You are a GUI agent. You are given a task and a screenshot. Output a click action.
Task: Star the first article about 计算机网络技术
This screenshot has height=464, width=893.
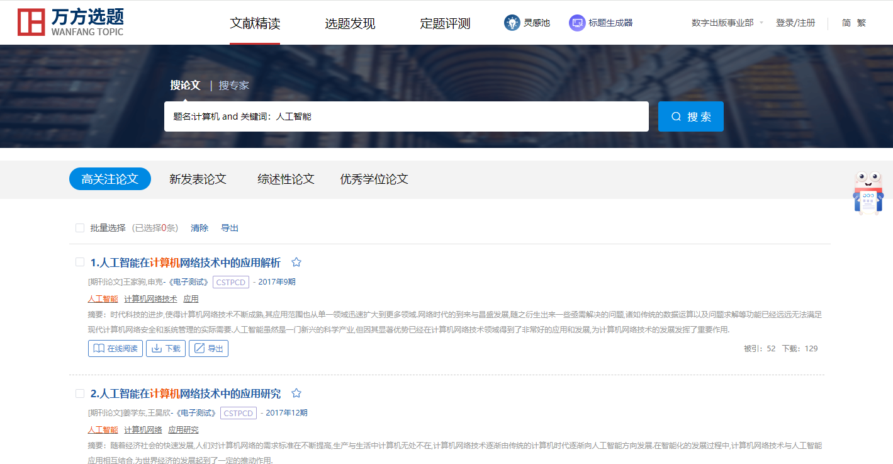[x=296, y=262]
